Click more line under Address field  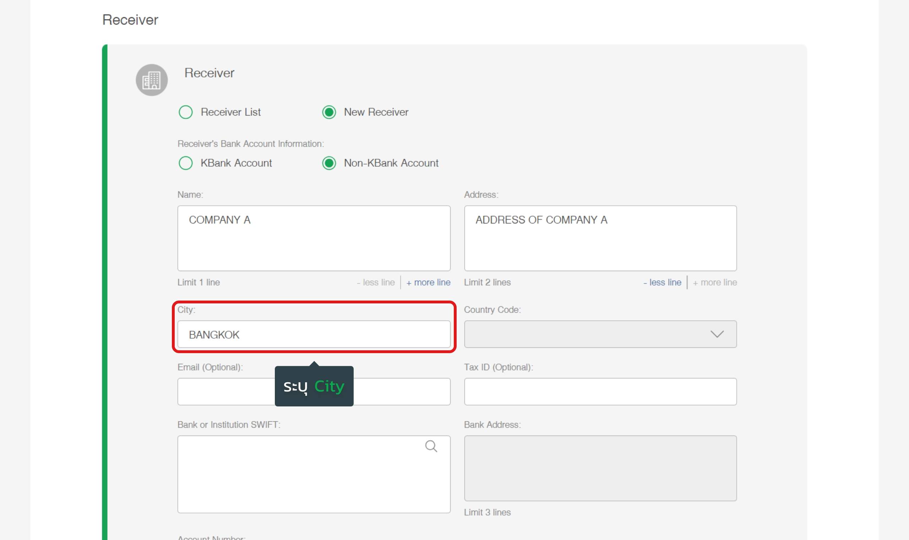pyautogui.click(x=715, y=282)
